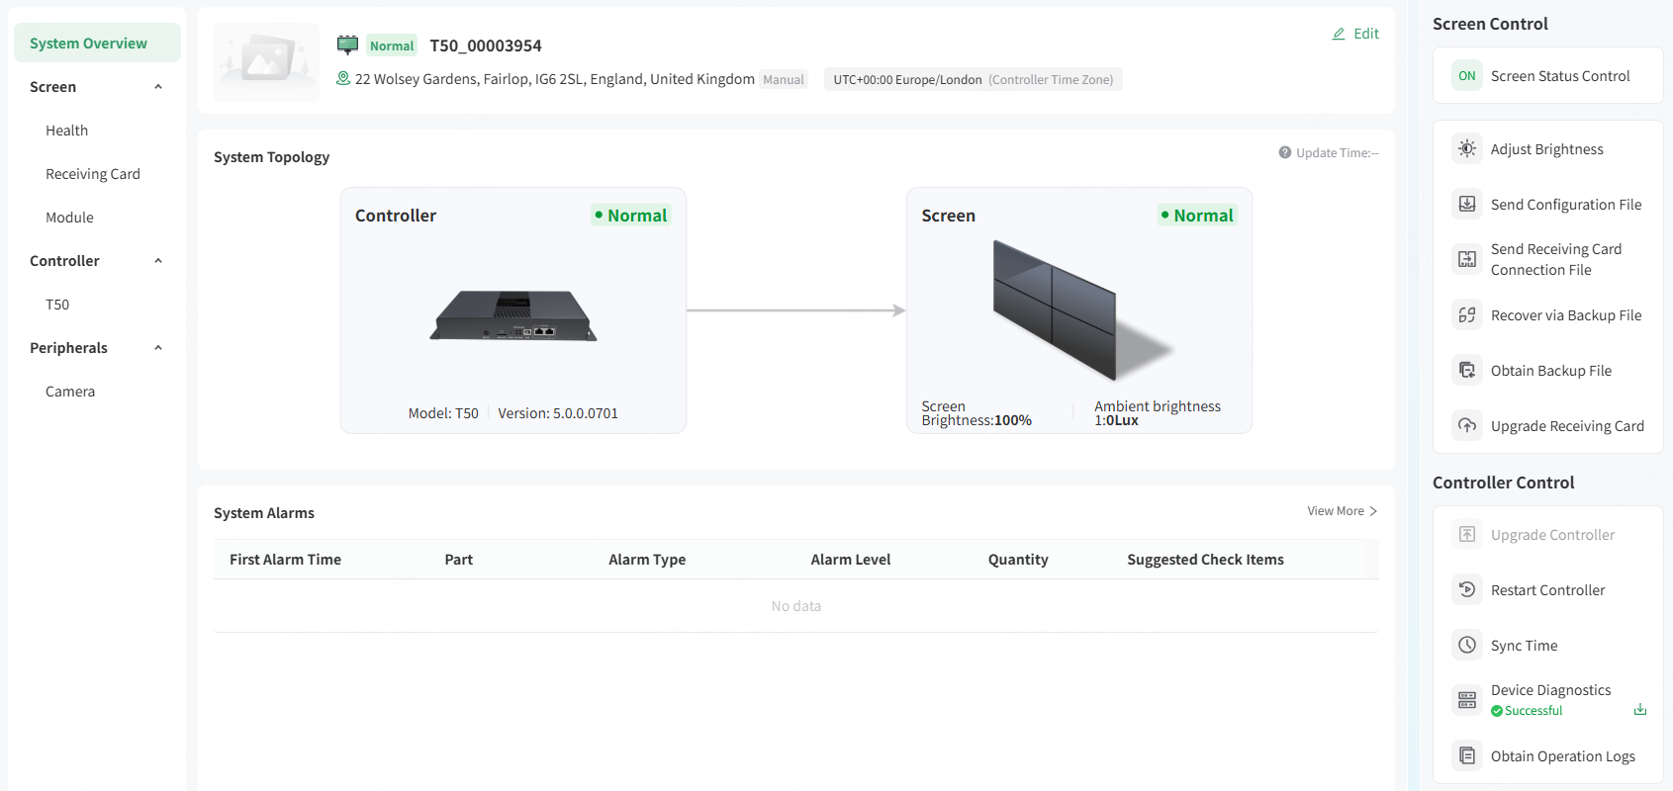The image size is (1673, 791).
Task: Click the Recover via Backup File icon
Action: tap(1467, 315)
